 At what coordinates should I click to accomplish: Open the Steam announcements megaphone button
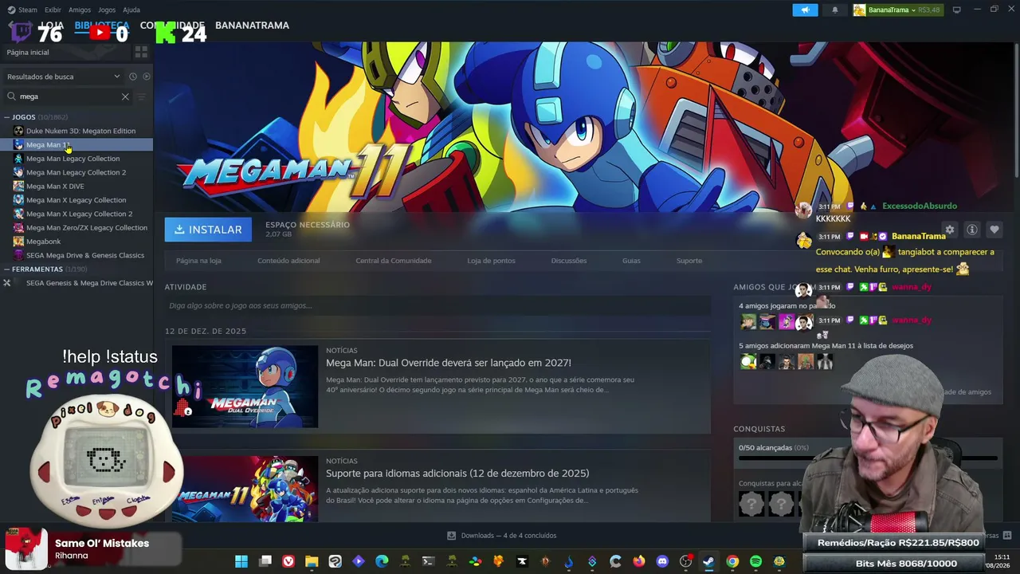[805, 10]
